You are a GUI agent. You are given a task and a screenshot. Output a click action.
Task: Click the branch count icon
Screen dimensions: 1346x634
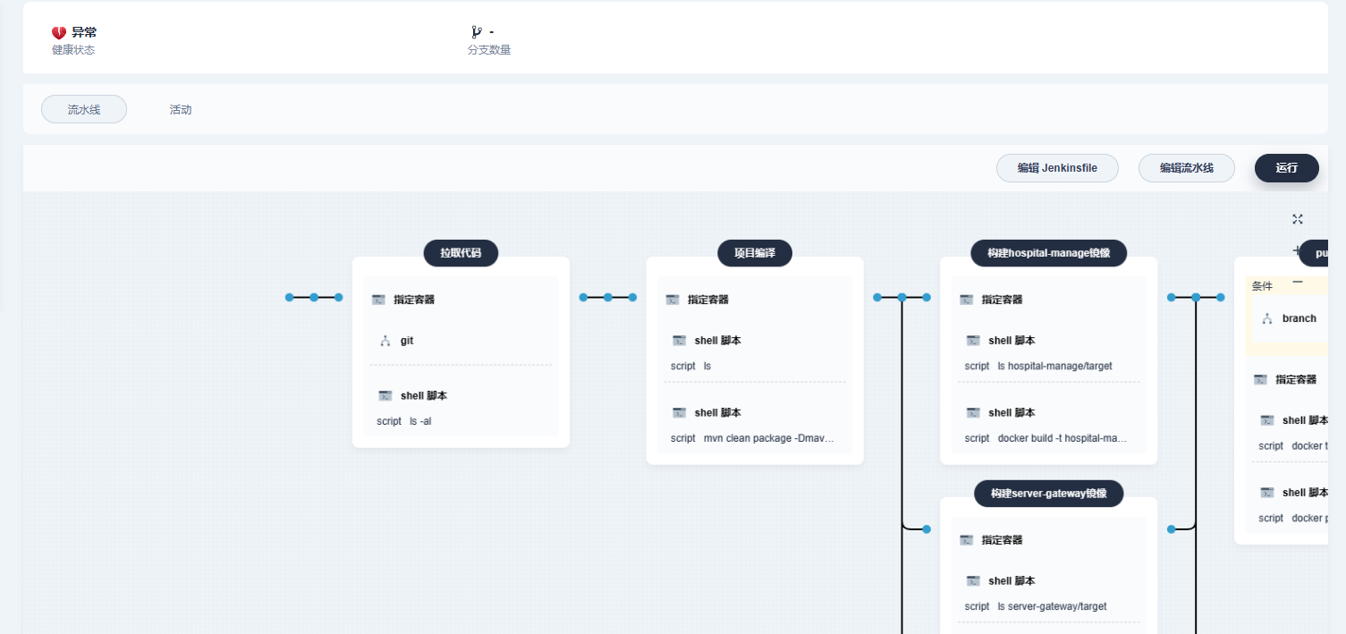tap(476, 33)
